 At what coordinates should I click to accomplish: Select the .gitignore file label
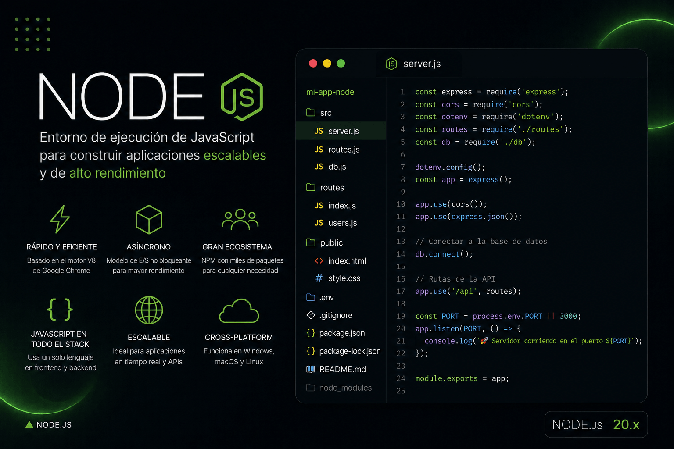click(x=336, y=315)
